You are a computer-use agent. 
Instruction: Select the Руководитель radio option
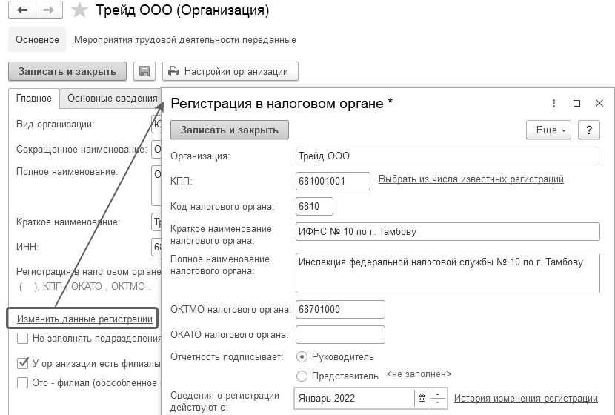point(302,357)
